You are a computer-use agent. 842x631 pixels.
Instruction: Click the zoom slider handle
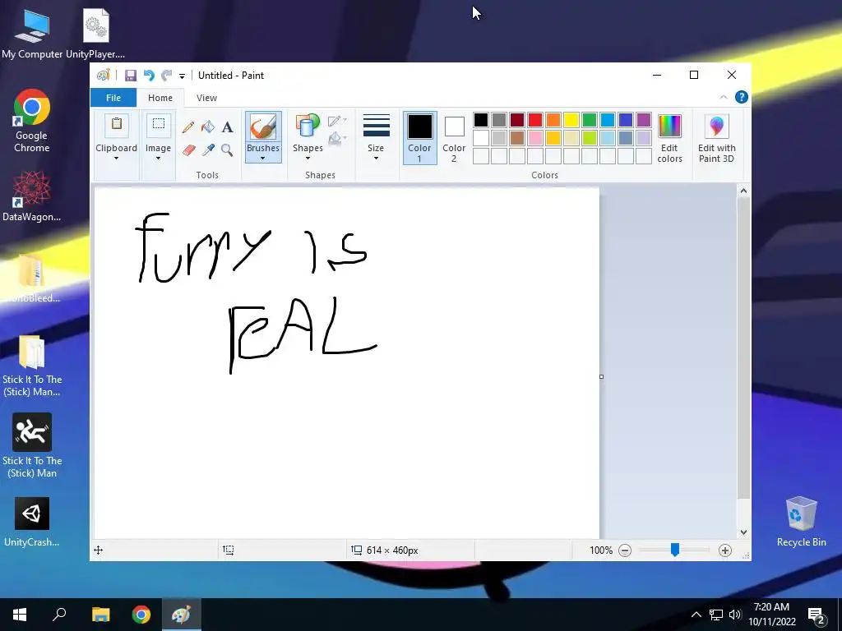click(675, 550)
